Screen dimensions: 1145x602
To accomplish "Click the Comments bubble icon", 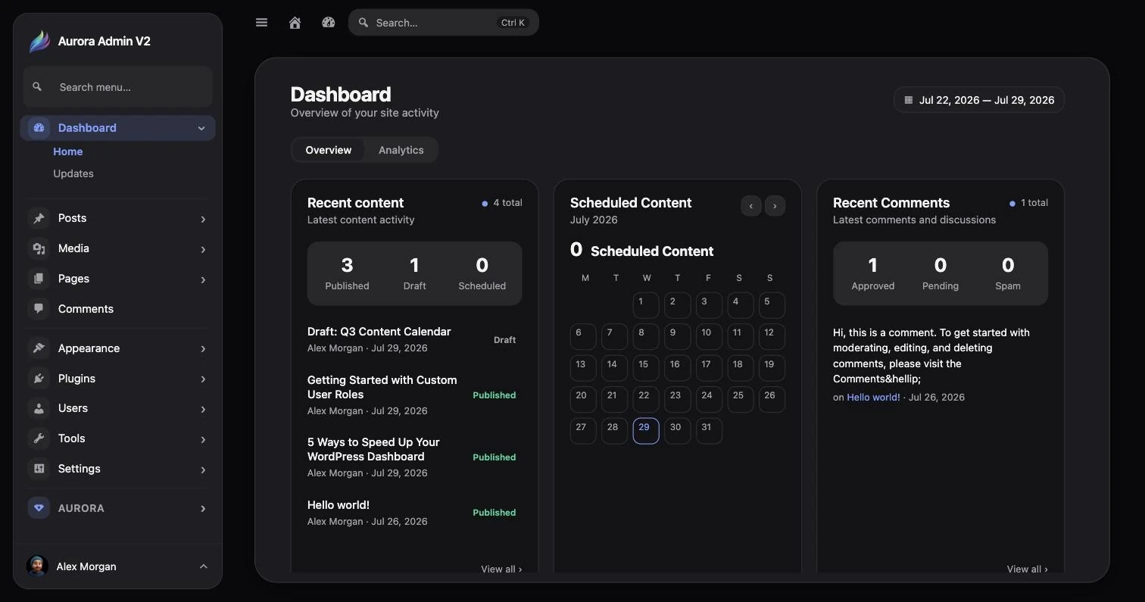I will click(x=39, y=309).
